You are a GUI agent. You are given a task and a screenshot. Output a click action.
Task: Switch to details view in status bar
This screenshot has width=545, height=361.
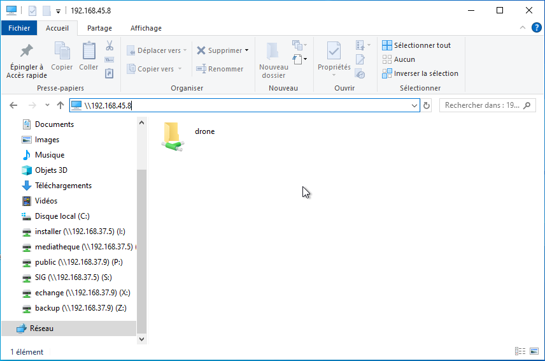pos(520,351)
